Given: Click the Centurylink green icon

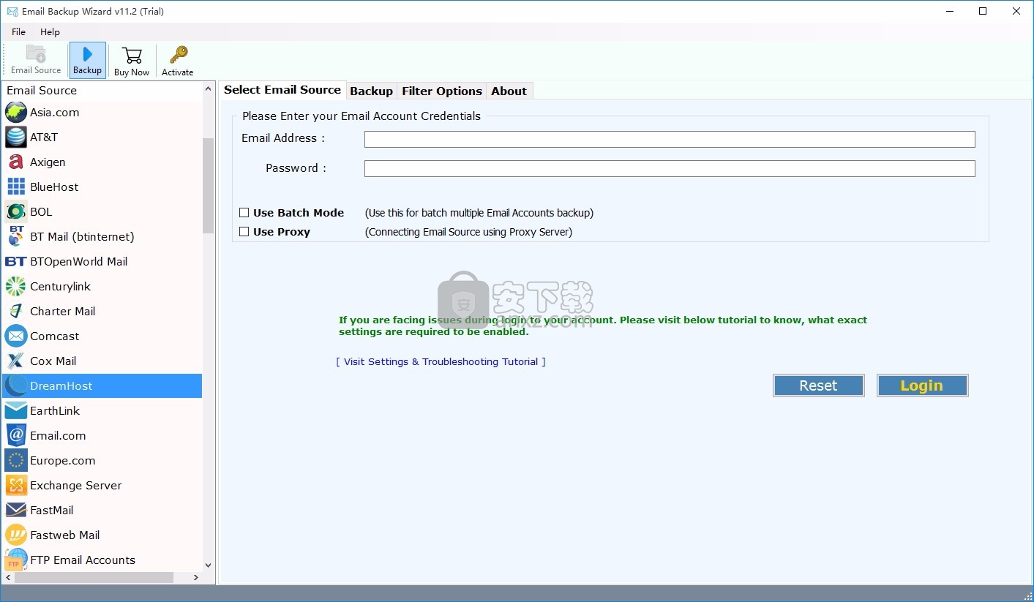Looking at the screenshot, I should [15, 287].
